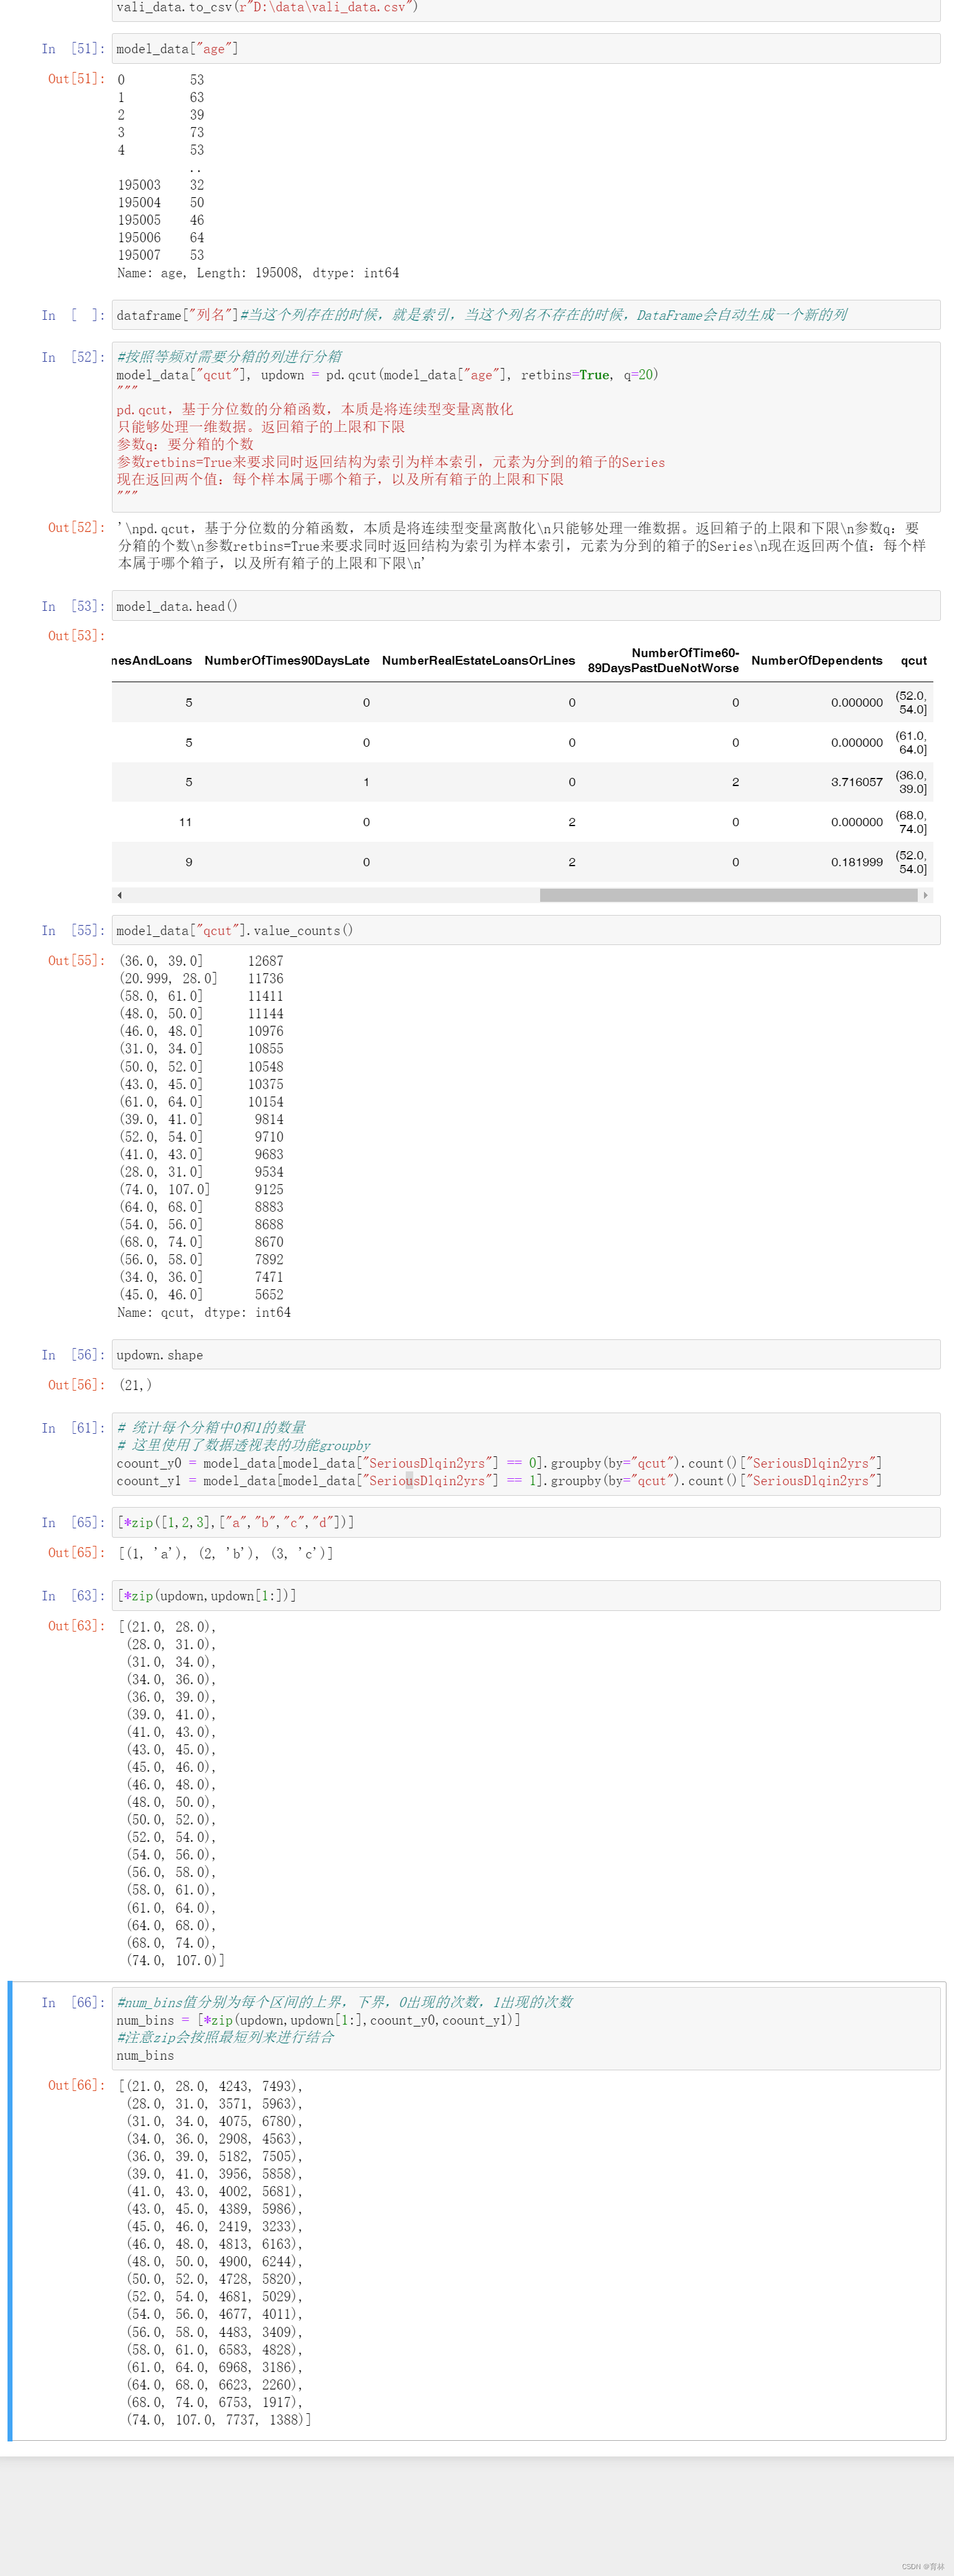Viewport: 954px width, 2576px height.
Task: Click the Out[51] prompt label
Action: (x=76, y=79)
